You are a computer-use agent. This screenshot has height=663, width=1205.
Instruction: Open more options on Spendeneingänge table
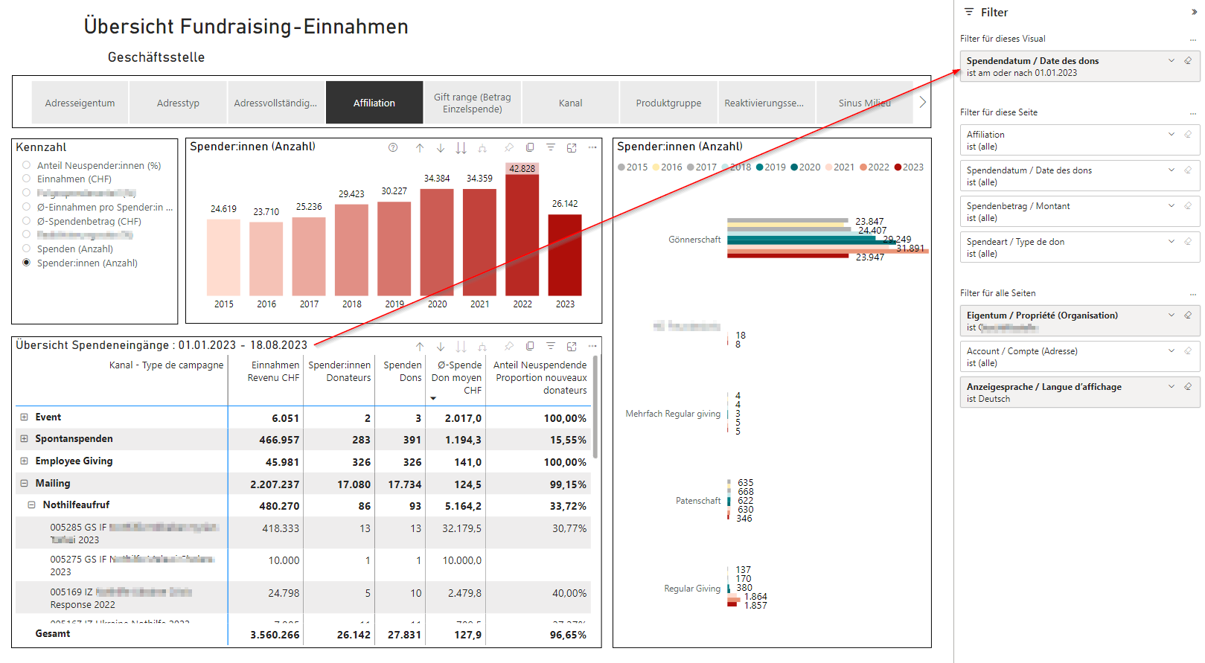tap(592, 346)
